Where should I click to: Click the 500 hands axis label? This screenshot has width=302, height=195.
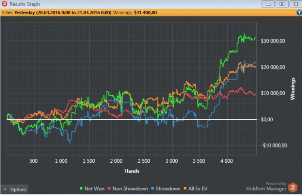34,161
